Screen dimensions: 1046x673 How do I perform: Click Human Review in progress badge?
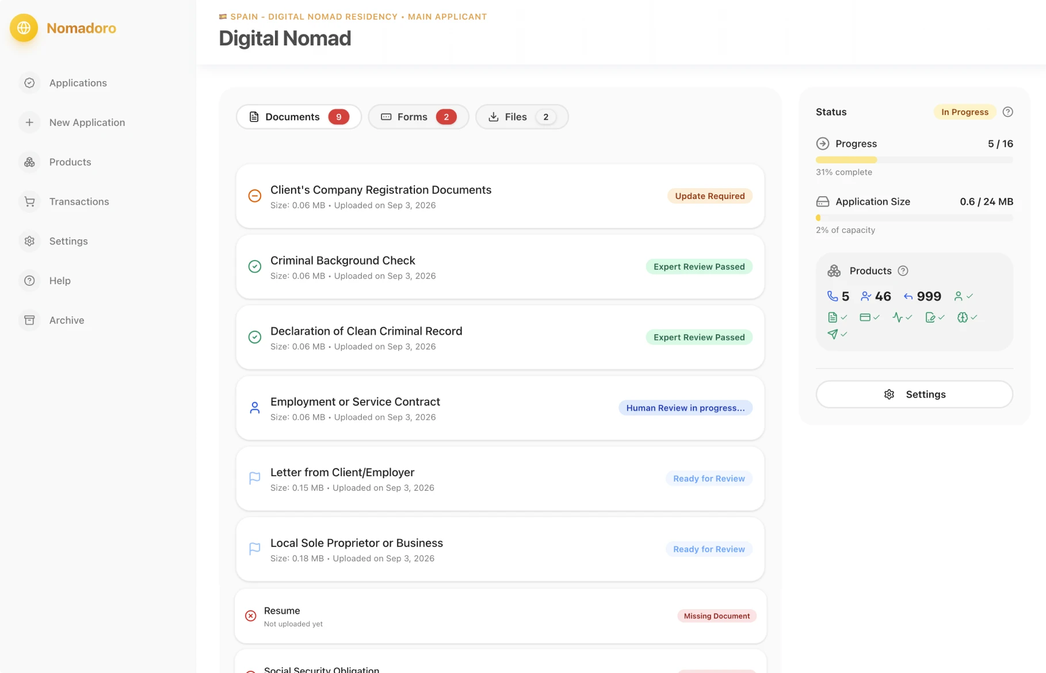point(685,408)
